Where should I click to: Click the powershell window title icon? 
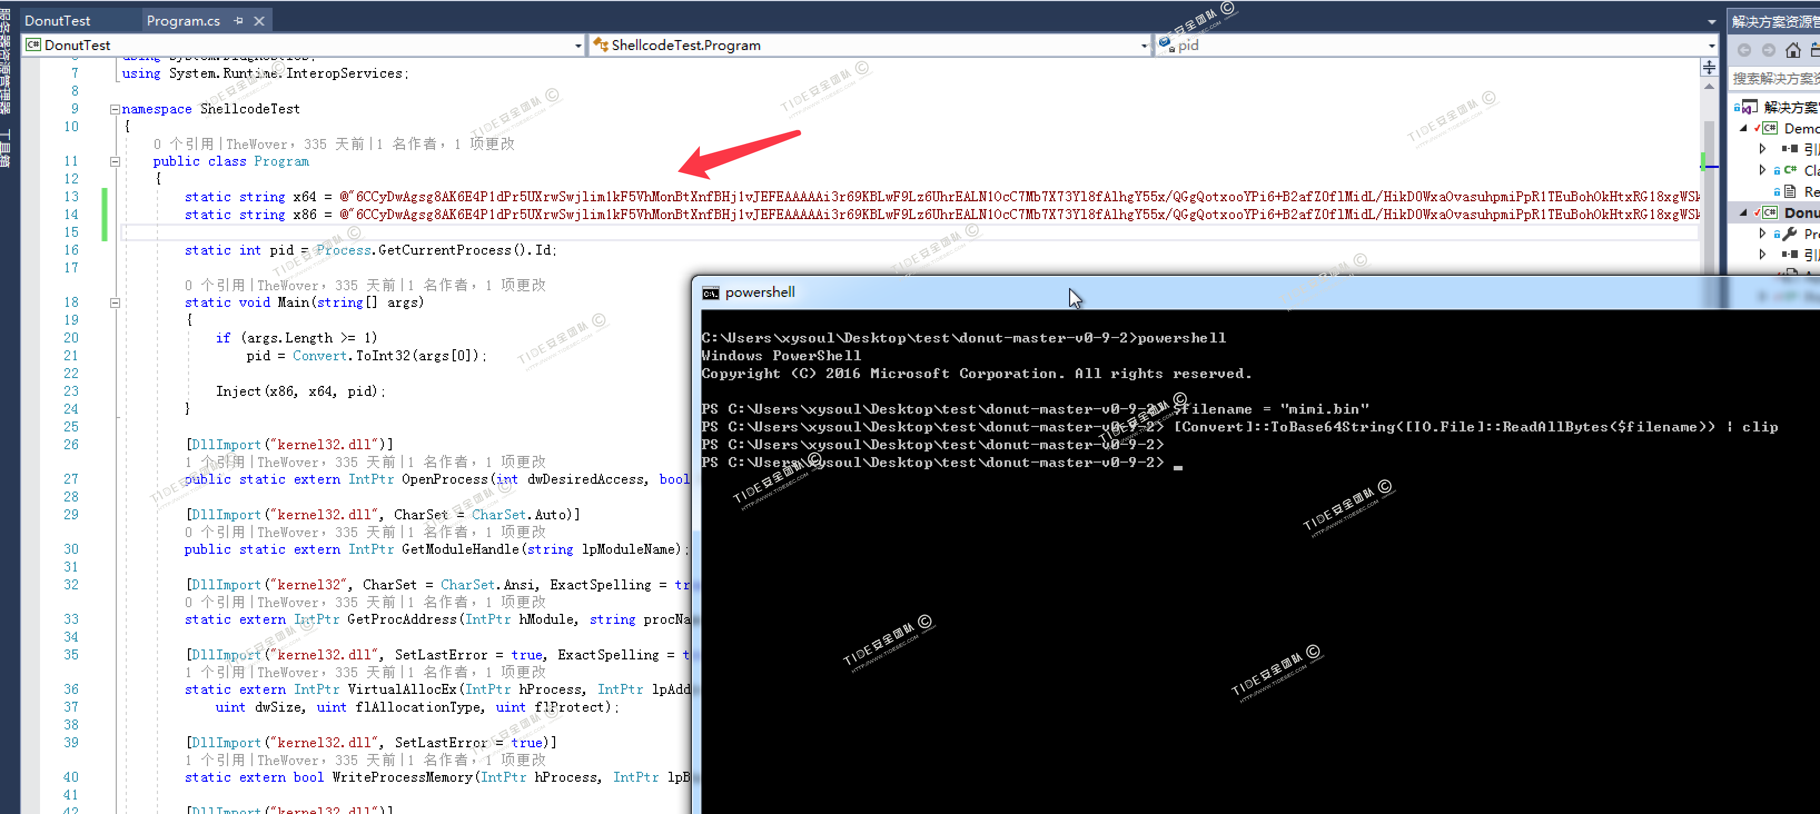pos(710,293)
